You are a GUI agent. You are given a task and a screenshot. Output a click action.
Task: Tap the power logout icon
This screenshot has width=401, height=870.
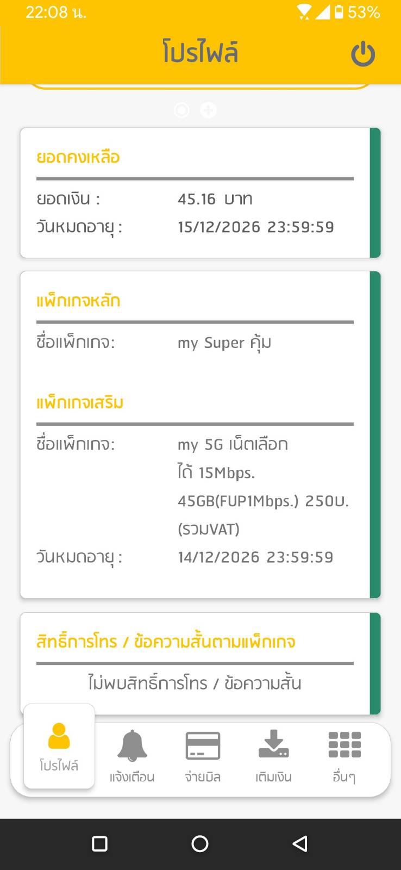tap(362, 54)
